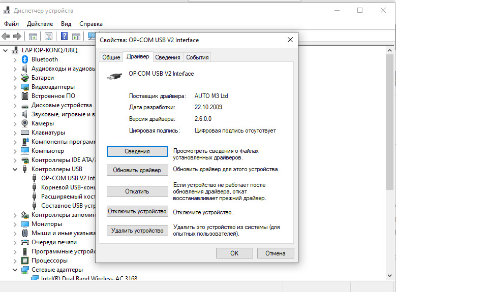Image resolution: width=488 pixels, height=292 pixels.
Task: Click the show/hide console tree toolbar icon
Action: tap(33, 36)
